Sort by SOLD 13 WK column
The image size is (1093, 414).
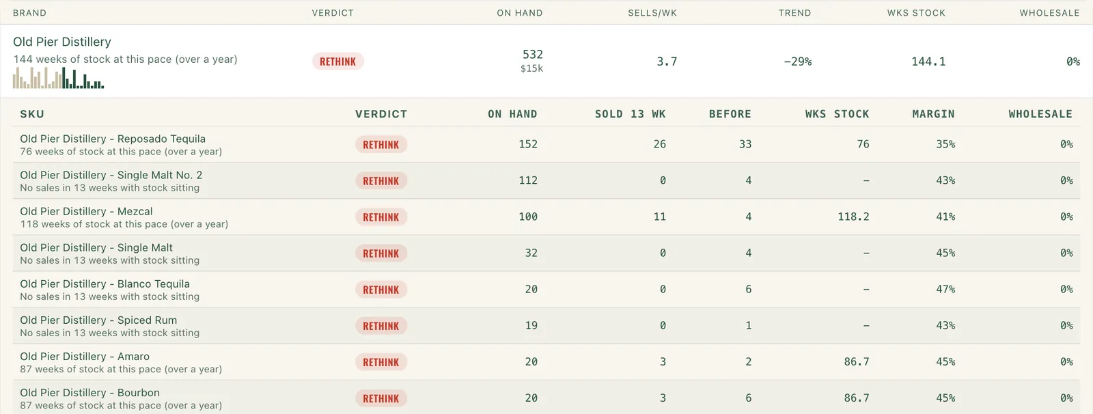click(x=630, y=114)
